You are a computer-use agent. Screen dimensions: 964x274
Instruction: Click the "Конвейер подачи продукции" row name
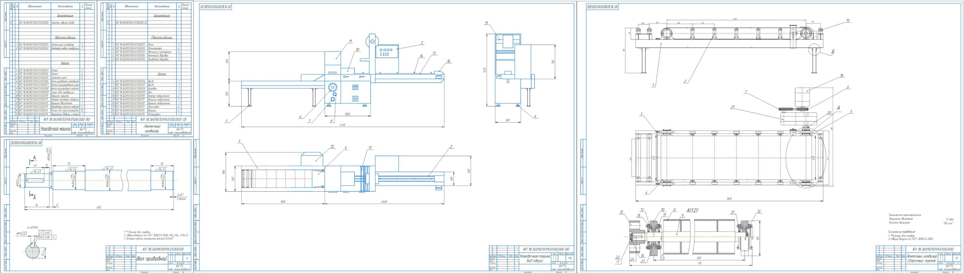tap(65, 48)
